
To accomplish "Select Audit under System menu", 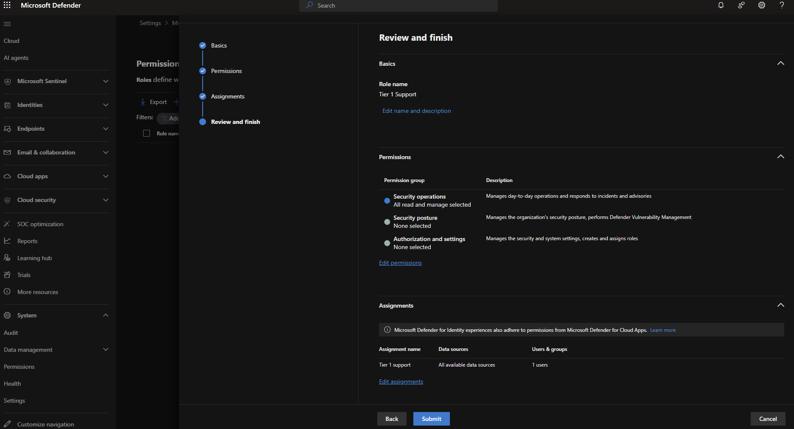I will click(x=11, y=333).
